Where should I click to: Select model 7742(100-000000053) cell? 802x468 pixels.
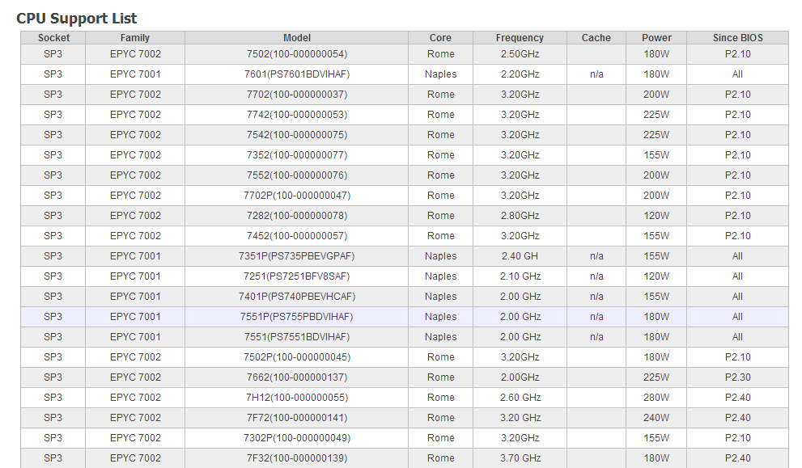[x=297, y=115]
